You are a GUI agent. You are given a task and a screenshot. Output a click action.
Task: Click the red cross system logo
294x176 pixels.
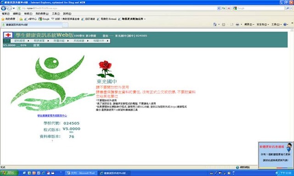click(8, 35)
